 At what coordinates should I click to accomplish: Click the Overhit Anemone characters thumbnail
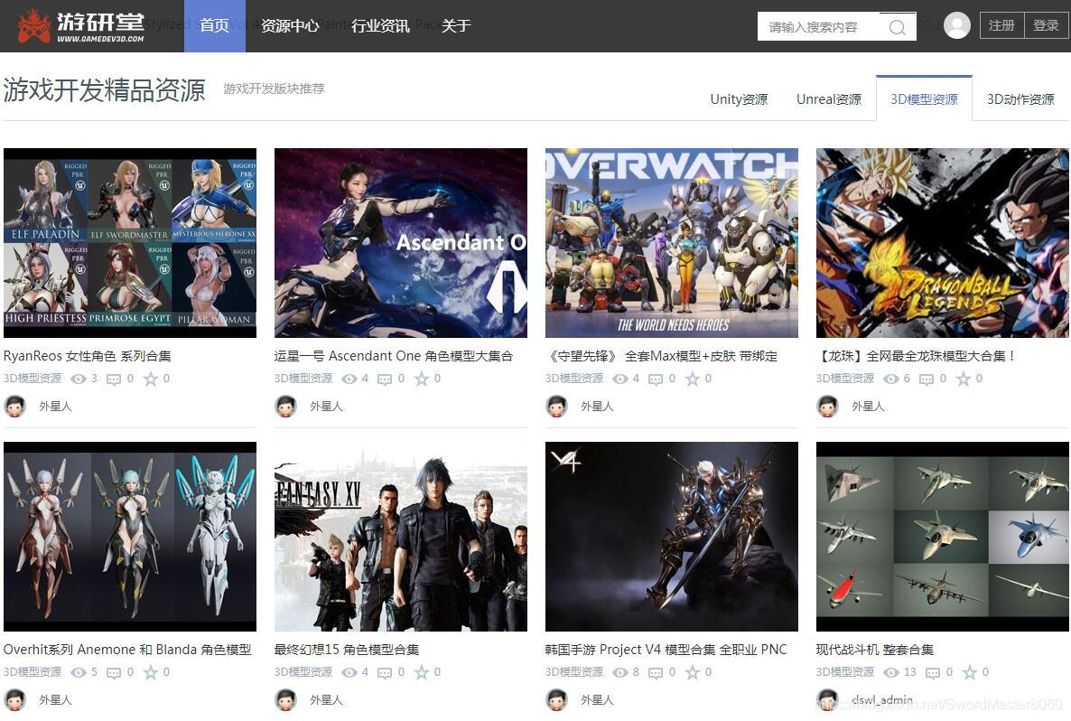[x=130, y=537]
